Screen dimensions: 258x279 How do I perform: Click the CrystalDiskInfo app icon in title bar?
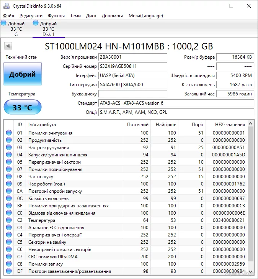coord(7,6)
